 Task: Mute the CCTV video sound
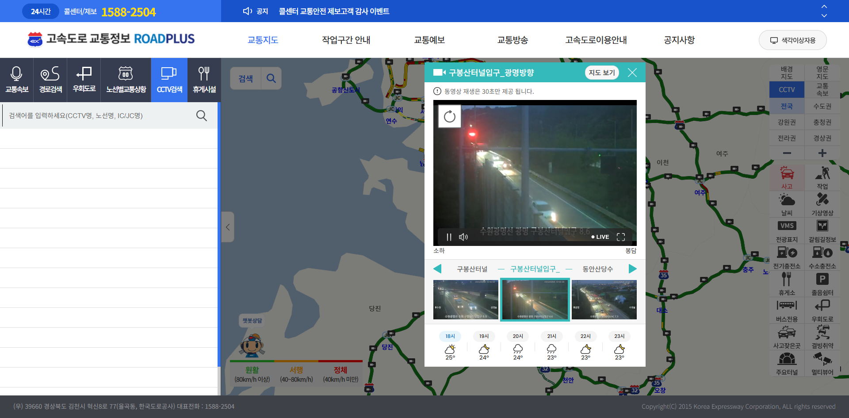[x=463, y=237]
